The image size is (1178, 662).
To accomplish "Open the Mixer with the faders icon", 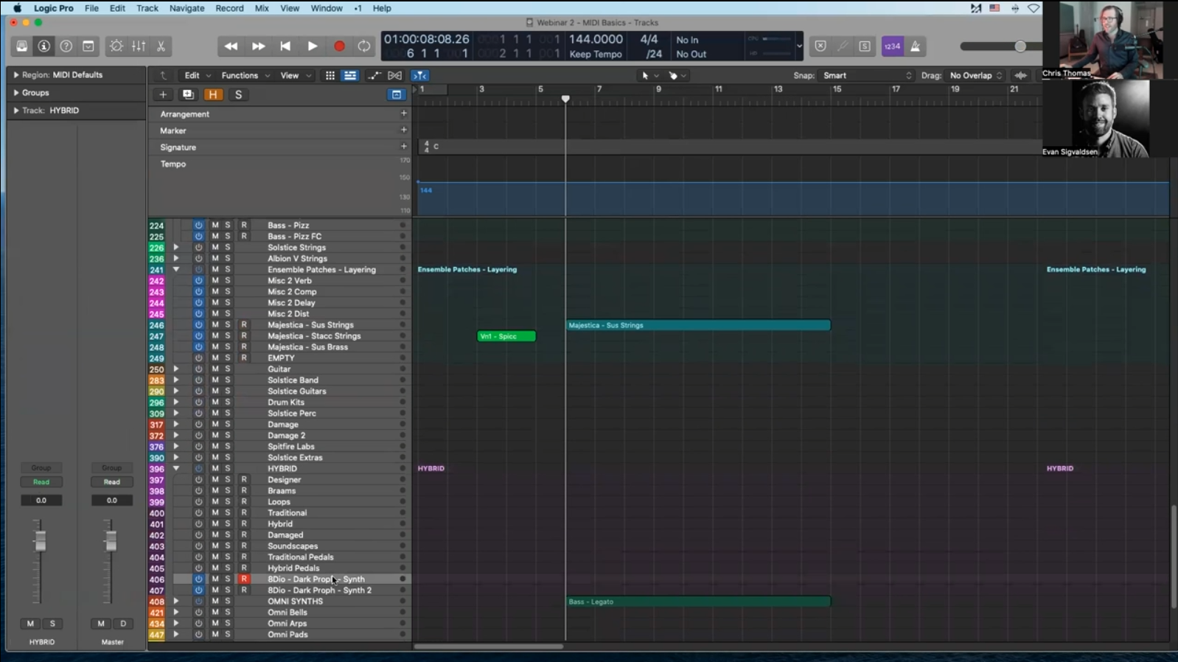I will (x=139, y=46).
